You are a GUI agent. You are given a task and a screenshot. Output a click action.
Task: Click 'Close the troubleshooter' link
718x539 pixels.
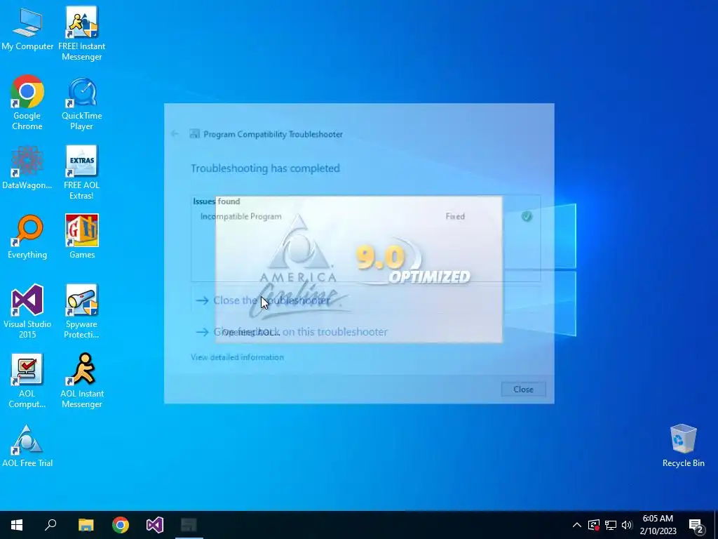[271, 300]
